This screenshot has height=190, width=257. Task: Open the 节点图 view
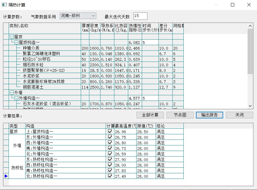[180, 115]
